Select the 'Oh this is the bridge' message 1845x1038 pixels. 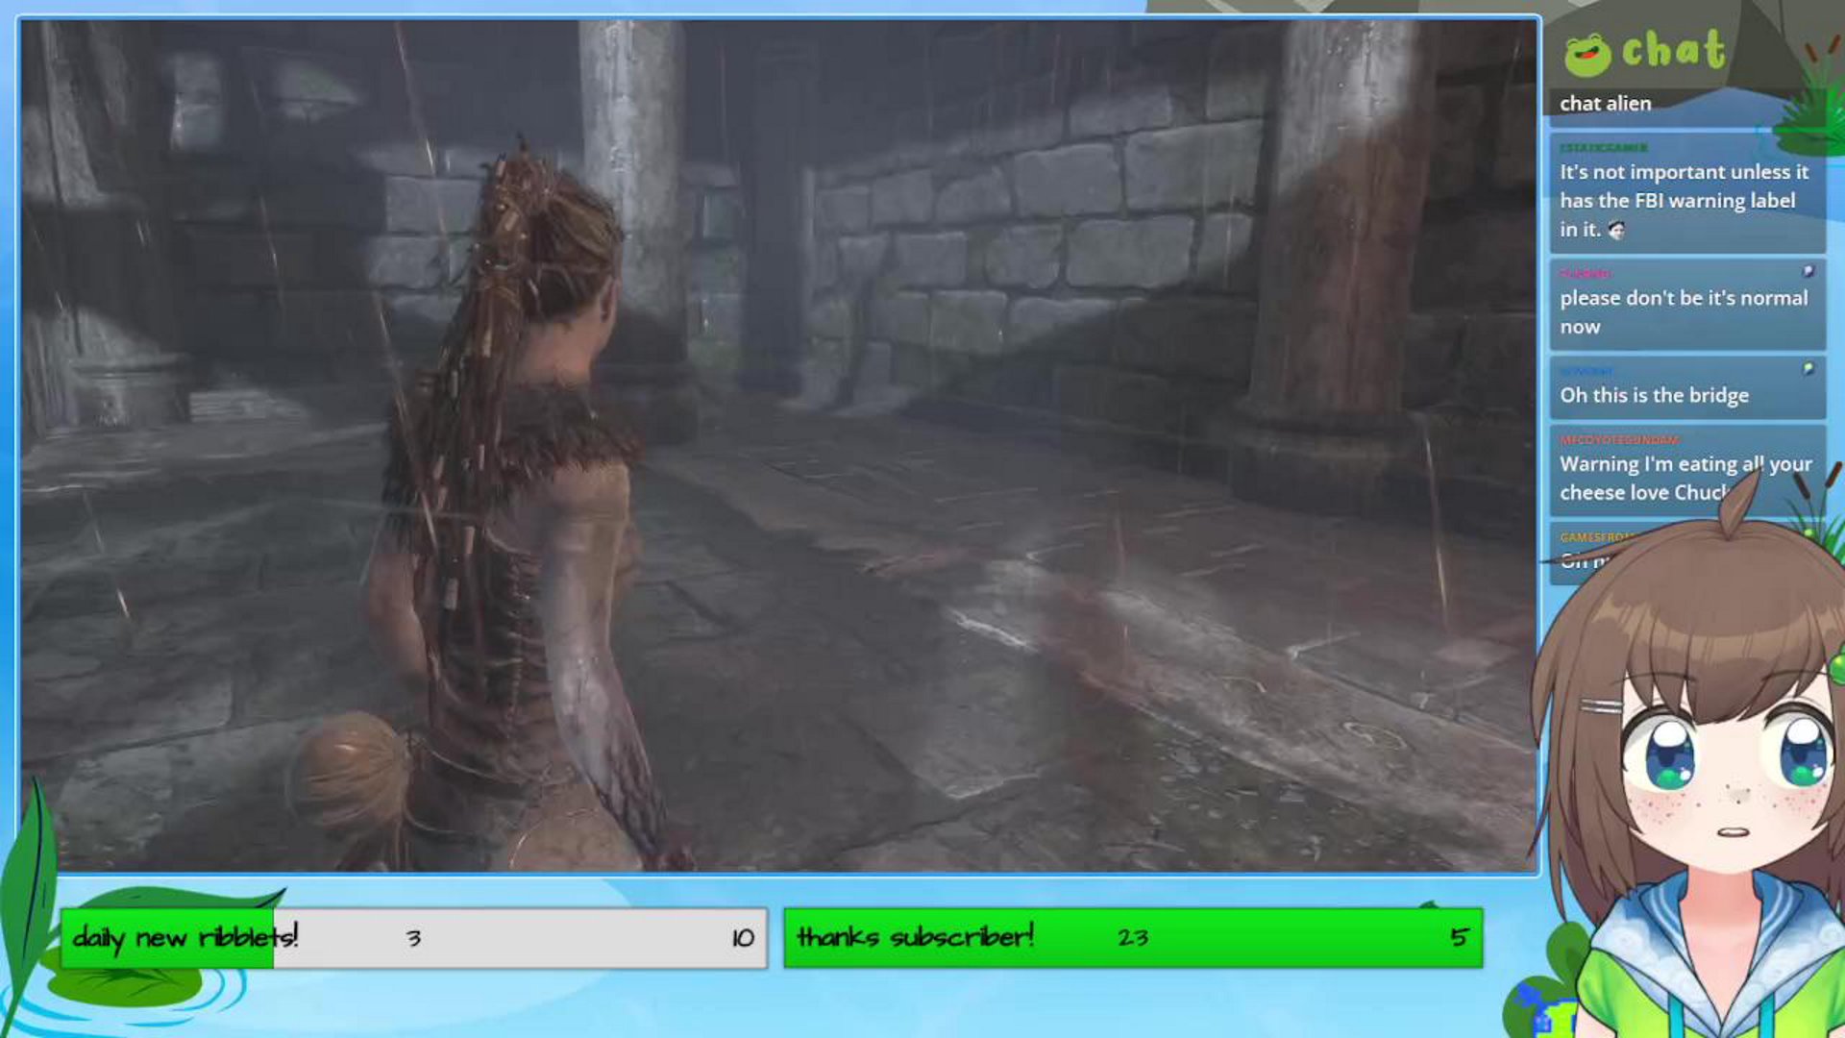coord(1654,395)
